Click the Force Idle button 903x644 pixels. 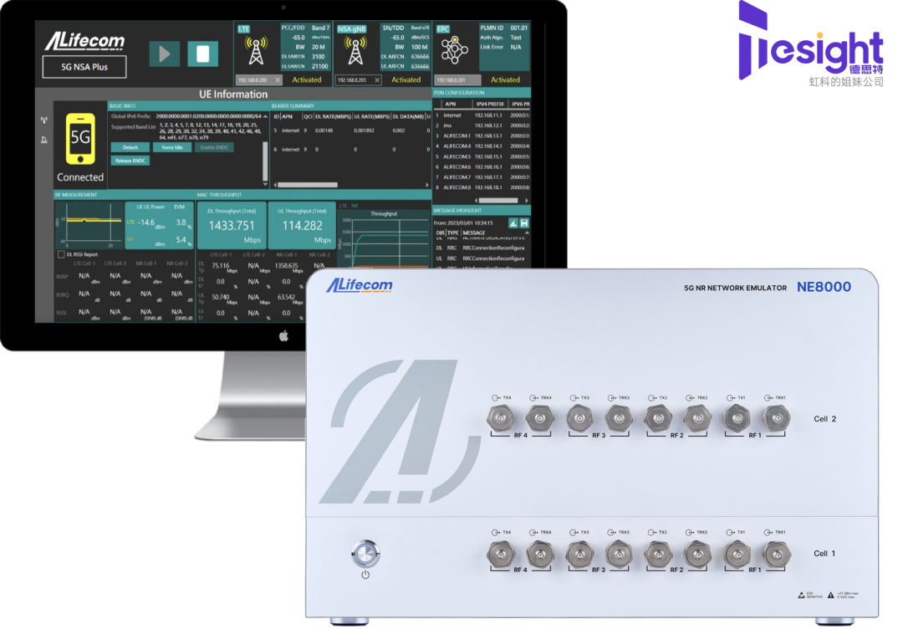coord(172,147)
